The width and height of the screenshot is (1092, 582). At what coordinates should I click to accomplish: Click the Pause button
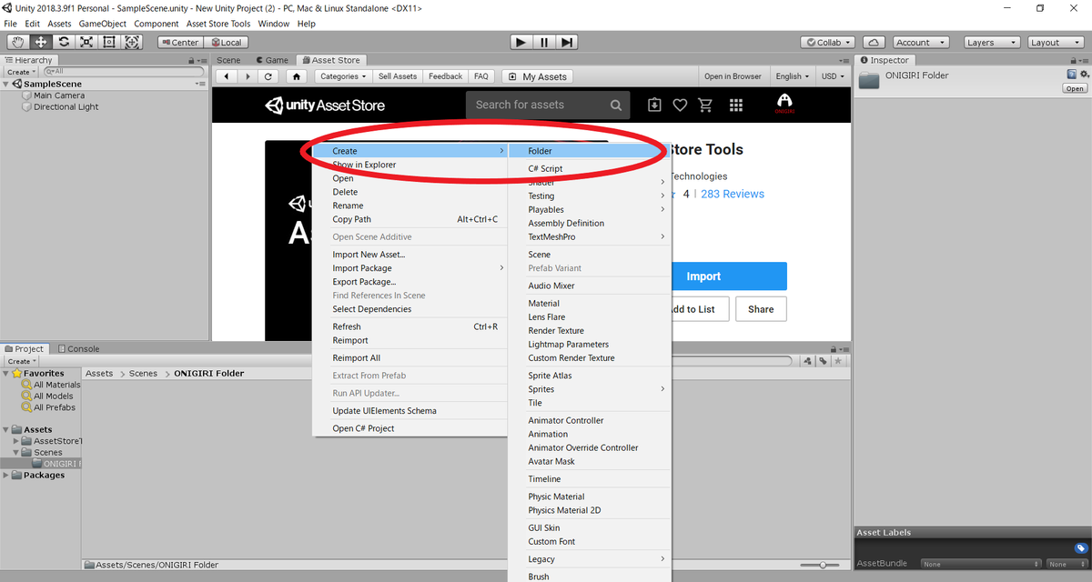(x=544, y=42)
